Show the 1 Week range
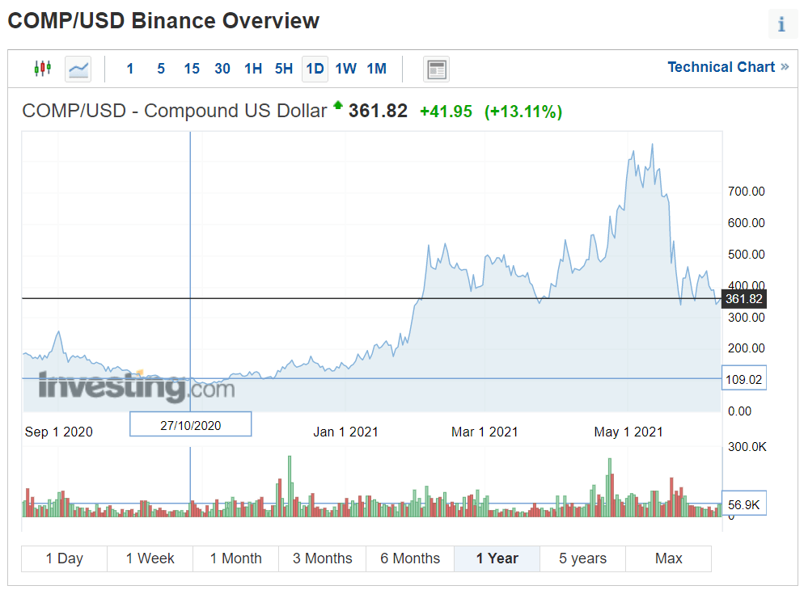 (x=150, y=558)
